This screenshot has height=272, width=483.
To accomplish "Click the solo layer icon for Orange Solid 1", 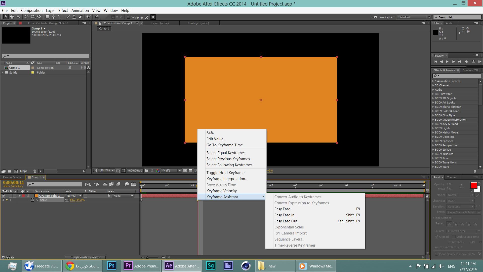I will [11, 196].
